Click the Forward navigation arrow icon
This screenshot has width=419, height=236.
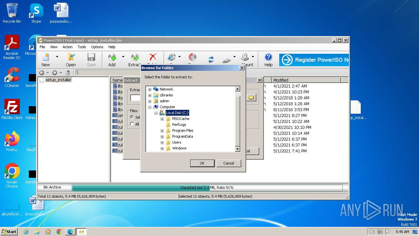55,73
